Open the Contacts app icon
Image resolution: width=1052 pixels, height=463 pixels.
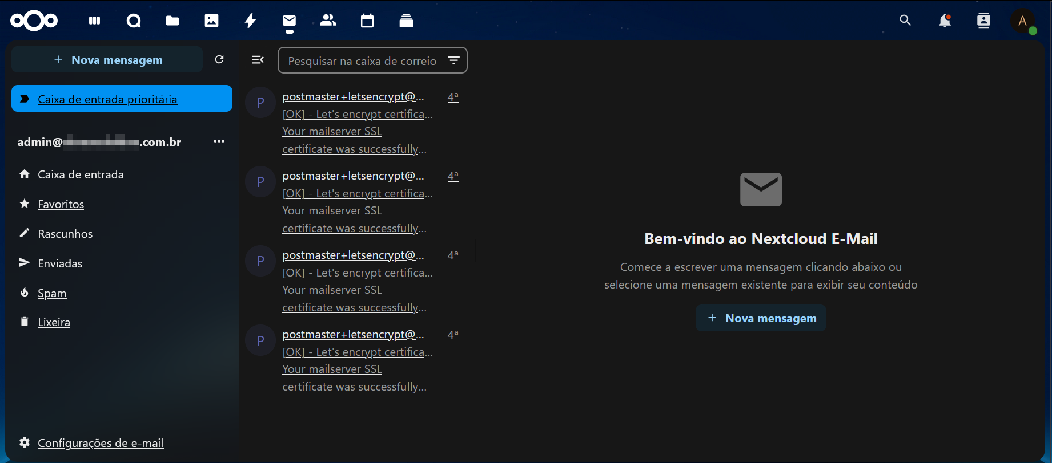pos(328,21)
